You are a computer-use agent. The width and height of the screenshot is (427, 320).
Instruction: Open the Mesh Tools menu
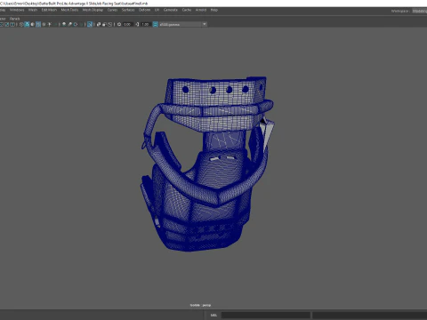[69, 10]
